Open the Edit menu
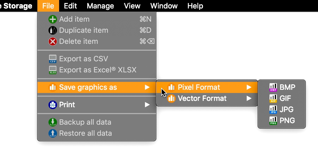The image size is (318, 159). pyautogui.click(x=70, y=6)
